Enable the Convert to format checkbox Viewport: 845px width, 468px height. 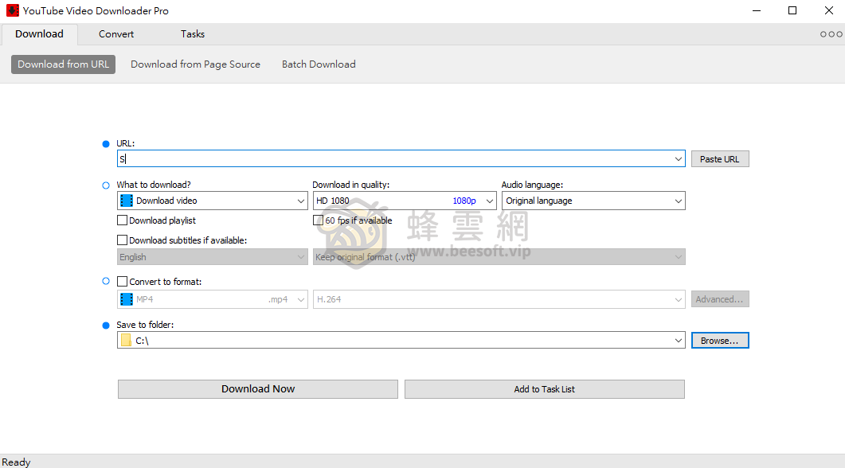point(123,282)
